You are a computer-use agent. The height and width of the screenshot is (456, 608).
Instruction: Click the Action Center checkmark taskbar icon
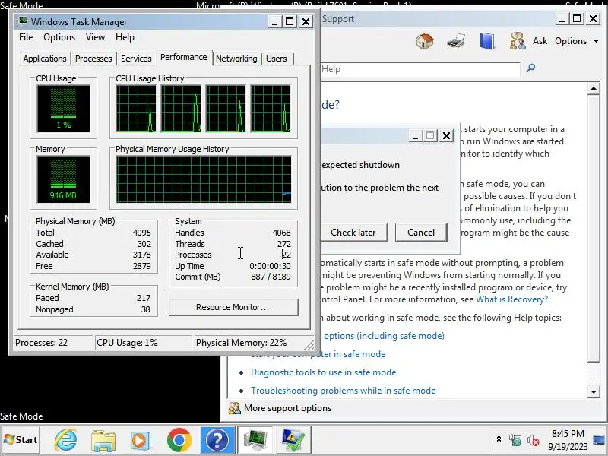click(x=293, y=440)
